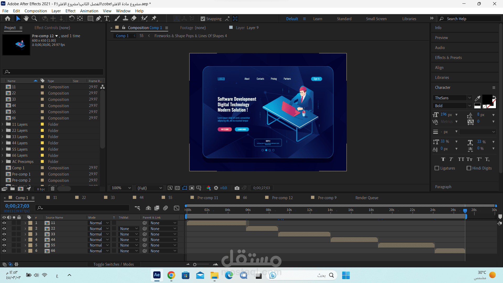Click the Faux Bold T button
The image size is (503, 283).
point(443,159)
